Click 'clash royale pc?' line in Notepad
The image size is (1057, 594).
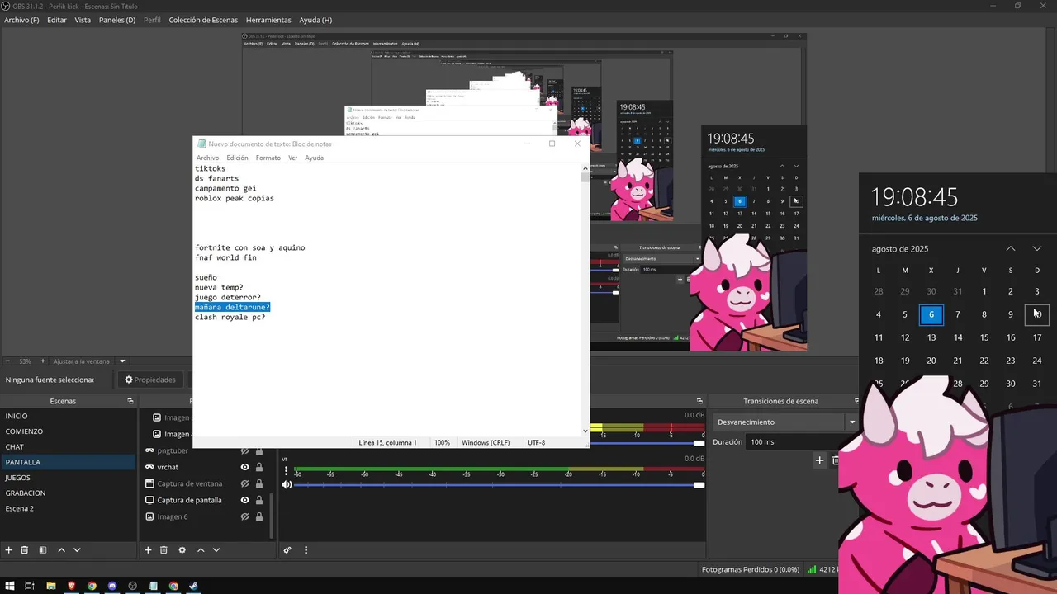pyautogui.click(x=230, y=317)
